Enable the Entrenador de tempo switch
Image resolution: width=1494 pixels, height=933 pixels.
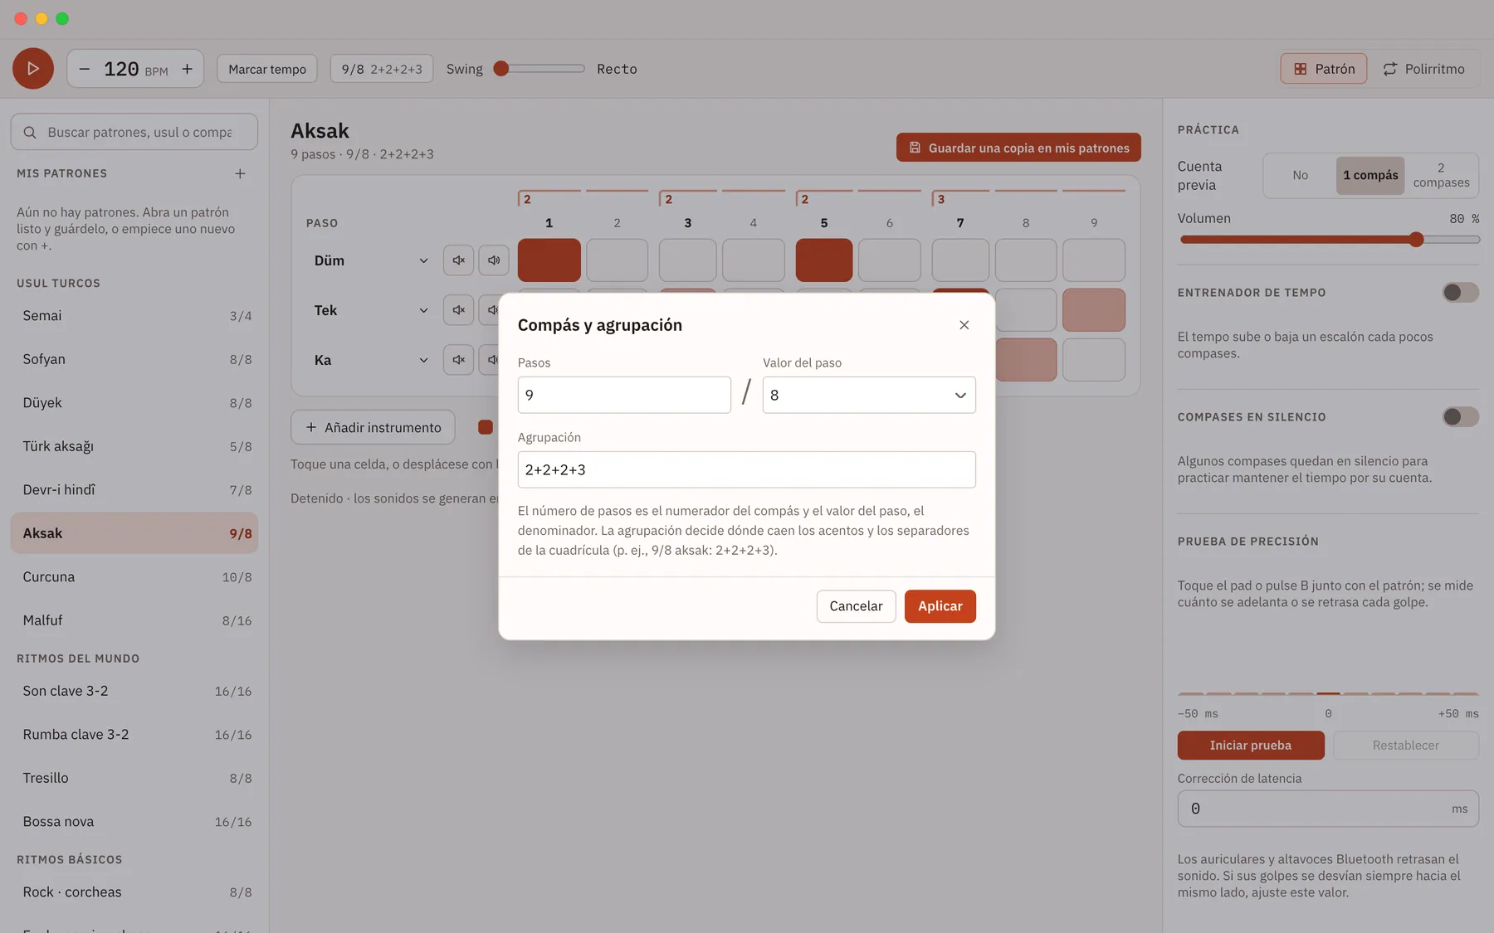(1460, 293)
